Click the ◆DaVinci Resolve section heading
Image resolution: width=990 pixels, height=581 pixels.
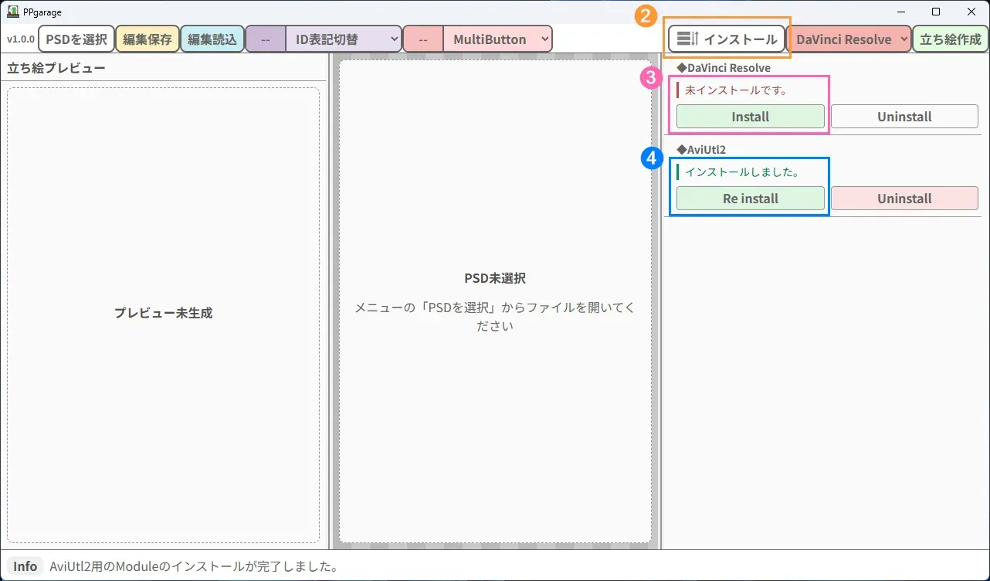click(724, 68)
